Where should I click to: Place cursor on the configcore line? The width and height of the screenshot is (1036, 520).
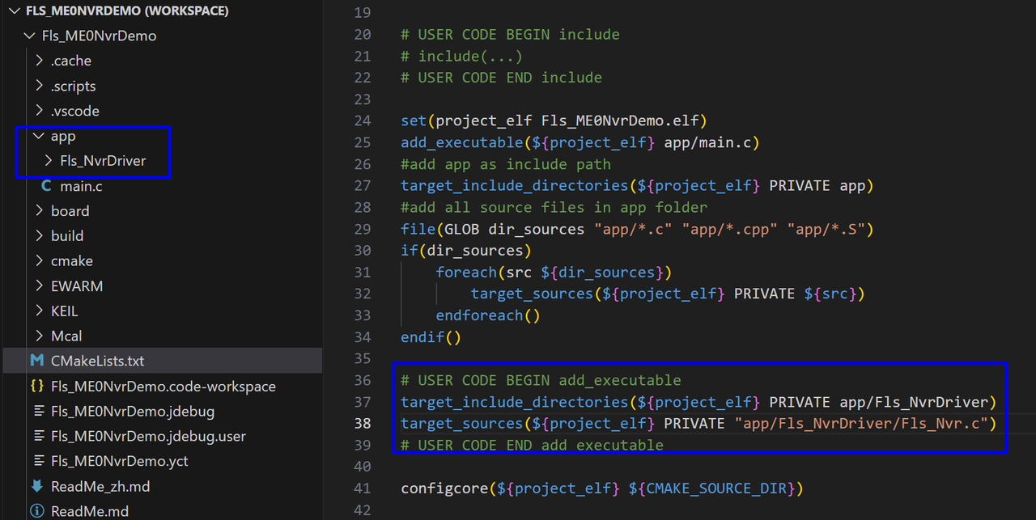pyautogui.click(x=601, y=488)
